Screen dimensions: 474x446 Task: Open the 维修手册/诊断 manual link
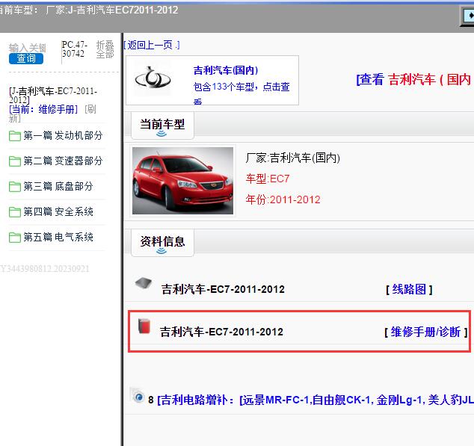coord(426,332)
